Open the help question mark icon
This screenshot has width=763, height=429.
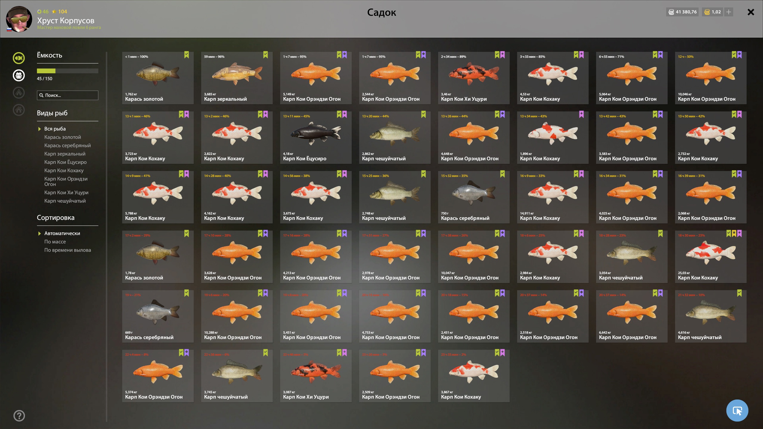(19, 416)
